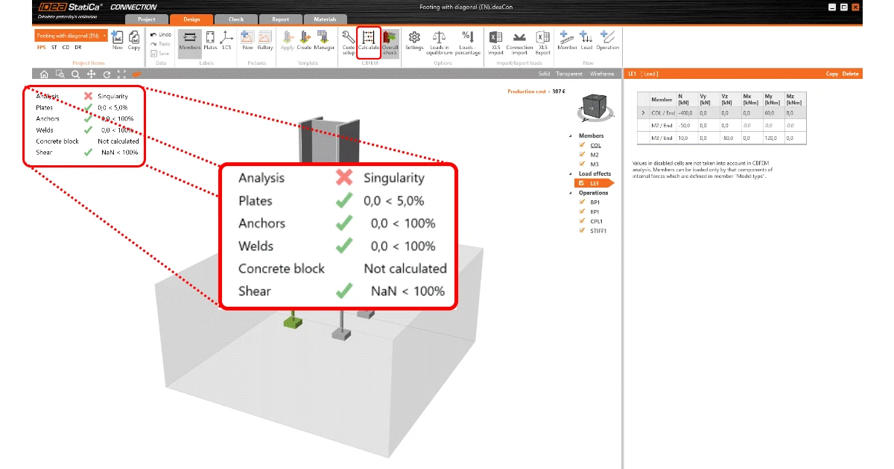Open the Overall check results
The image size is (894, 469).
(x=390, y=43)
